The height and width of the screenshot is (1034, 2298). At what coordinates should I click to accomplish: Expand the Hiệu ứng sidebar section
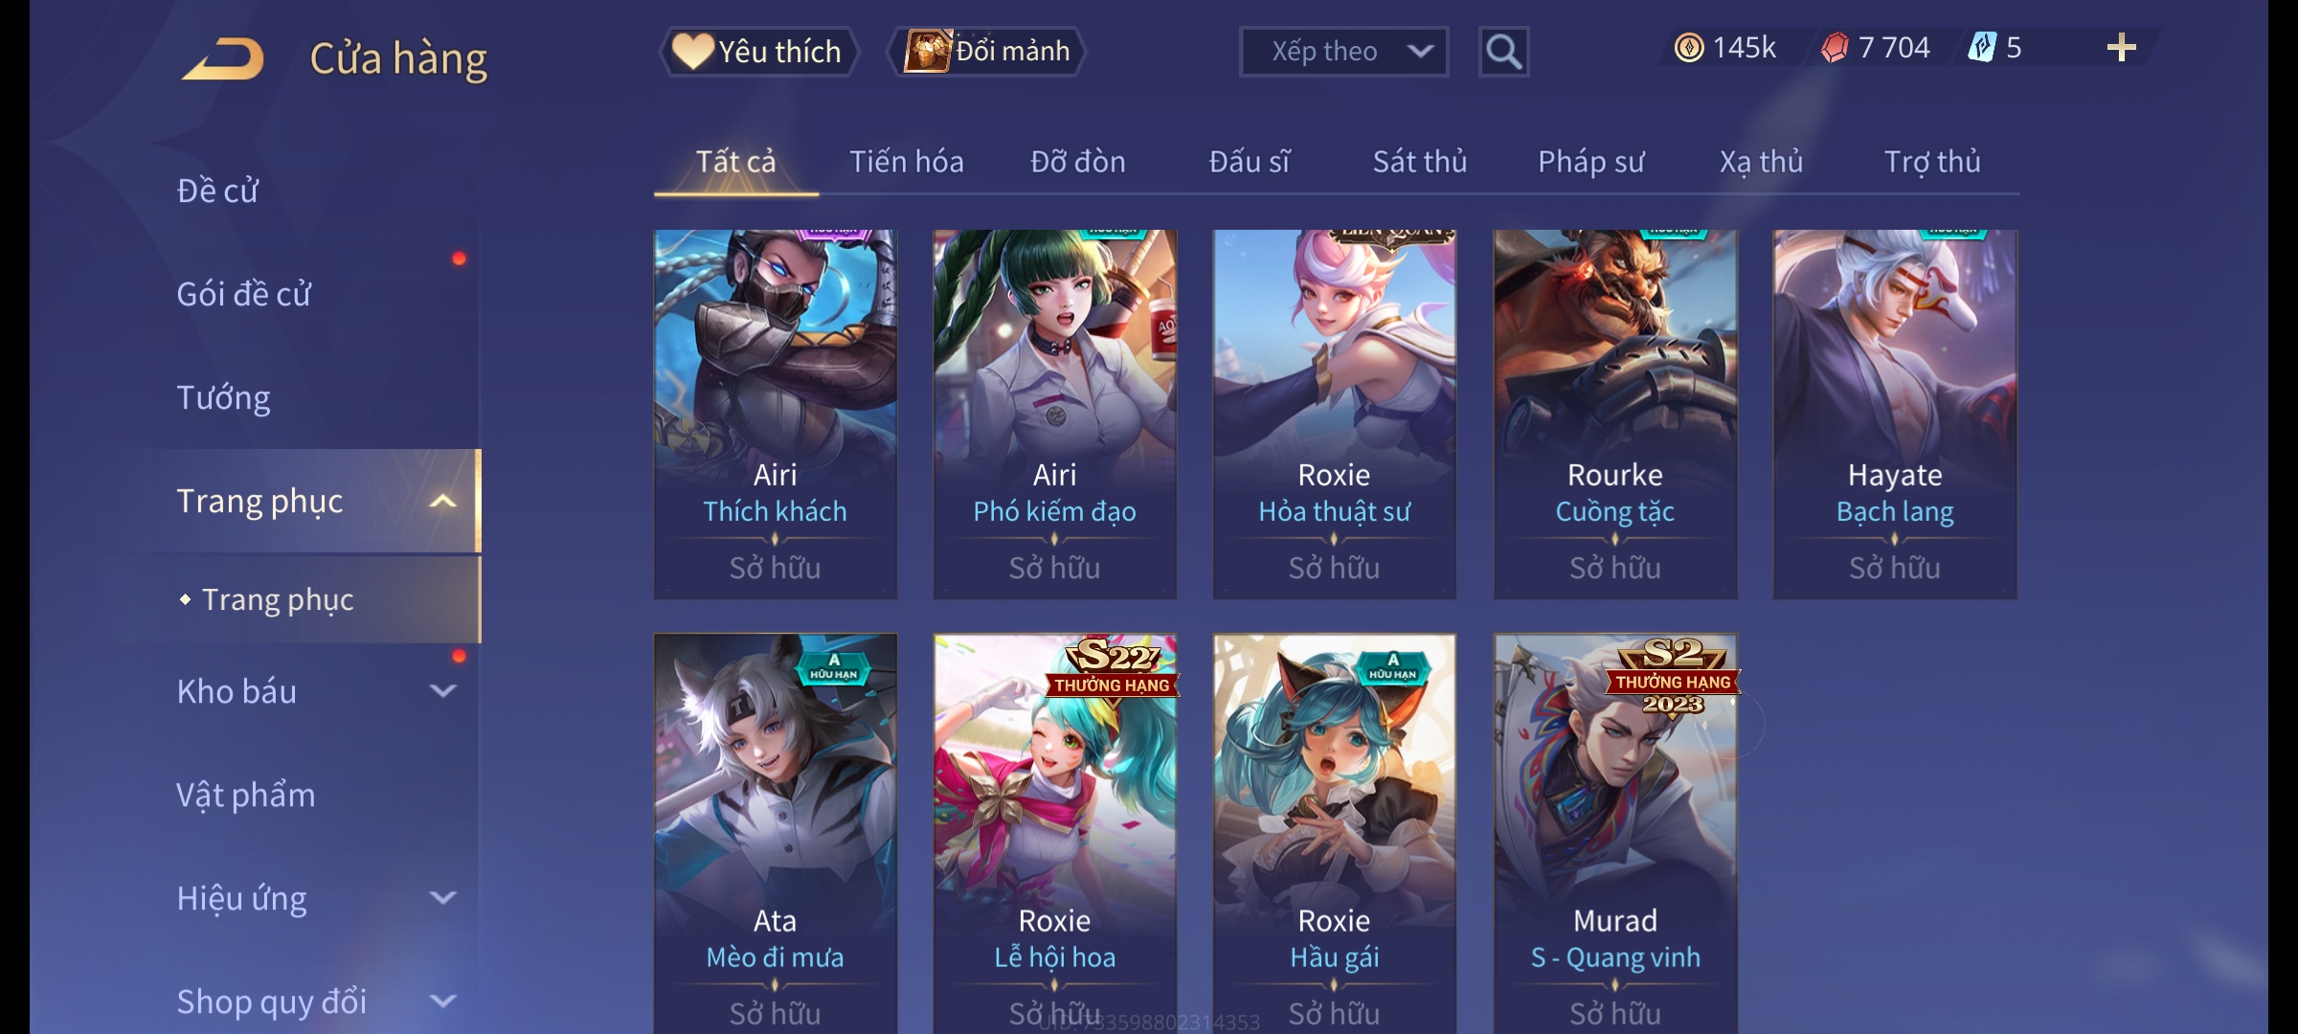point(442,898)
